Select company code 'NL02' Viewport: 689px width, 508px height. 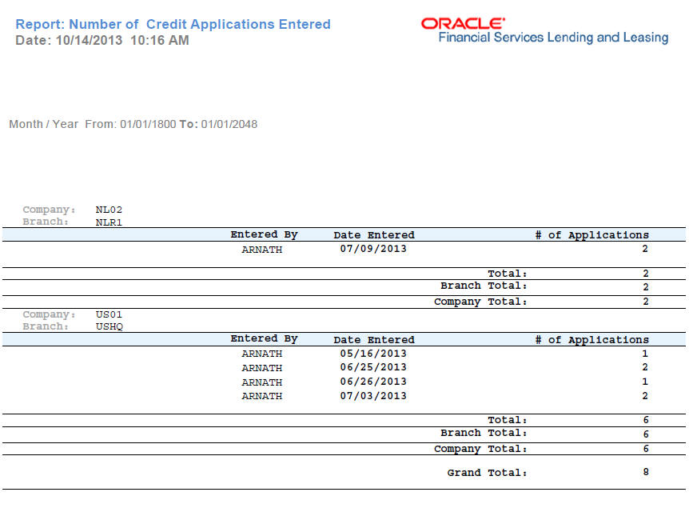pos(109,210)
